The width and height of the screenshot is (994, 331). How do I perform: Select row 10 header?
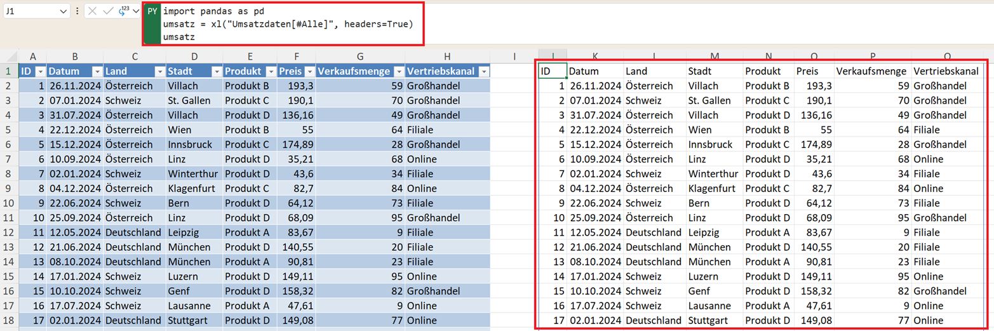click(9, 203)
